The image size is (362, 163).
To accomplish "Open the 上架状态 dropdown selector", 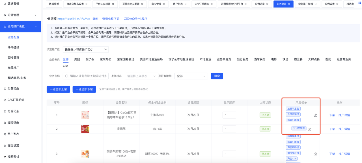I will (x=141, y=76).
